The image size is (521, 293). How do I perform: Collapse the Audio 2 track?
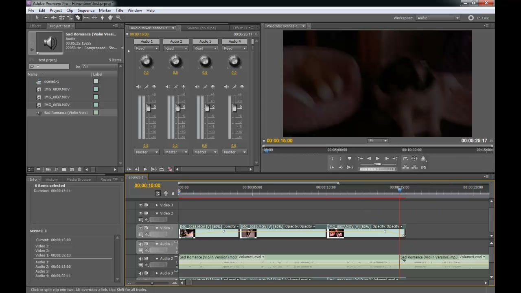pos(157,259)
